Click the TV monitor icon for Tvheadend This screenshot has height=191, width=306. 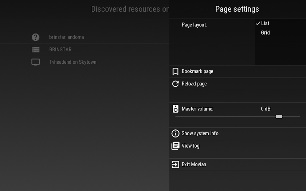point(36,62)
